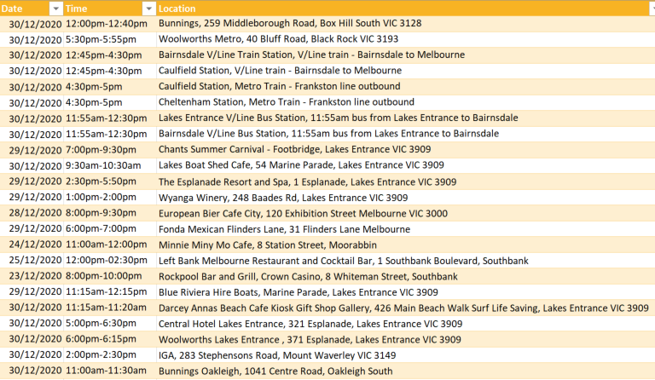Select the Minnie Miny Mo Cafe cell
The height and width of the screenshot is (380, 655).
pyautogui.click(x=406, y=245)
